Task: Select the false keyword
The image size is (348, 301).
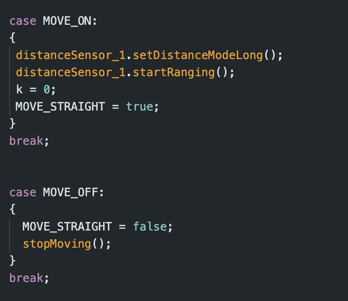Action: 150,226
